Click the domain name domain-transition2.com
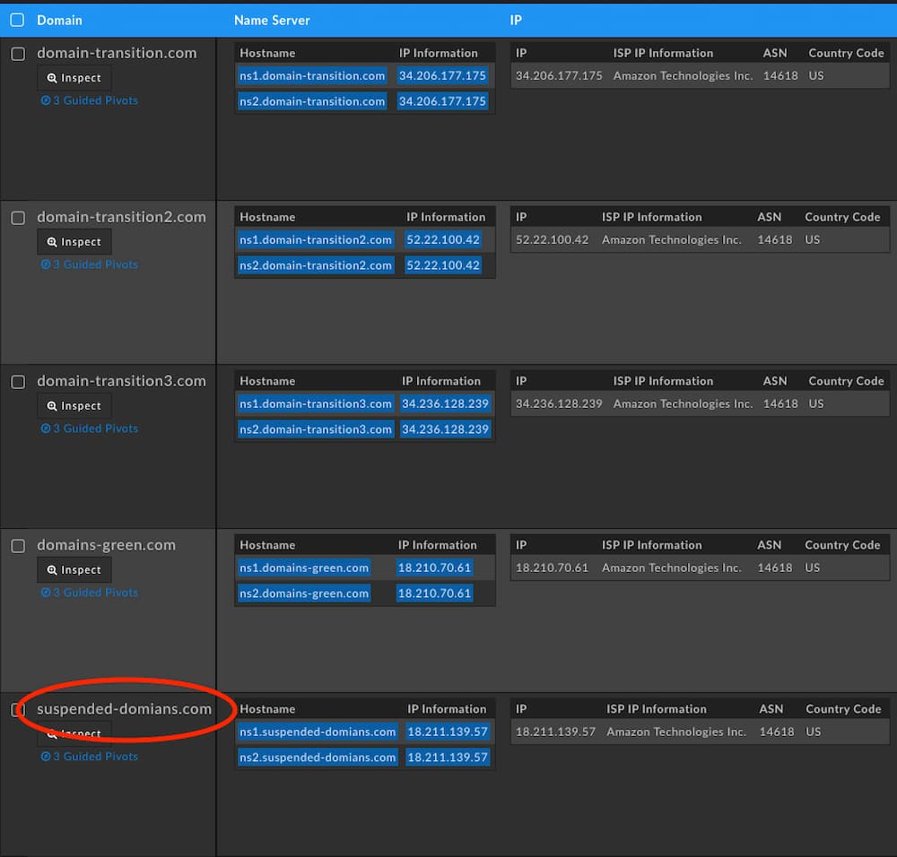The image size is (897, 857). pos(121,217)
